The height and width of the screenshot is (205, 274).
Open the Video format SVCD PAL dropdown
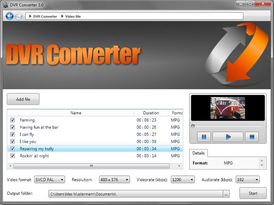click(x=50, y=179)
